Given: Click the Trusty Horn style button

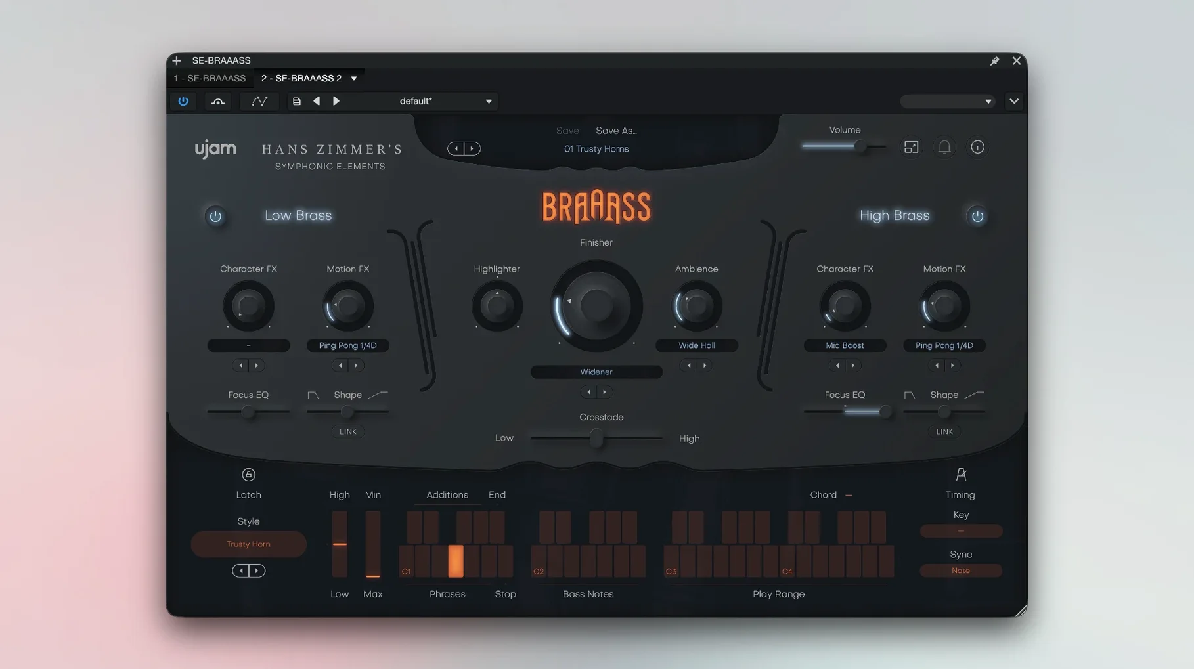Looking at the screenshot, I should tap(248, 544).
